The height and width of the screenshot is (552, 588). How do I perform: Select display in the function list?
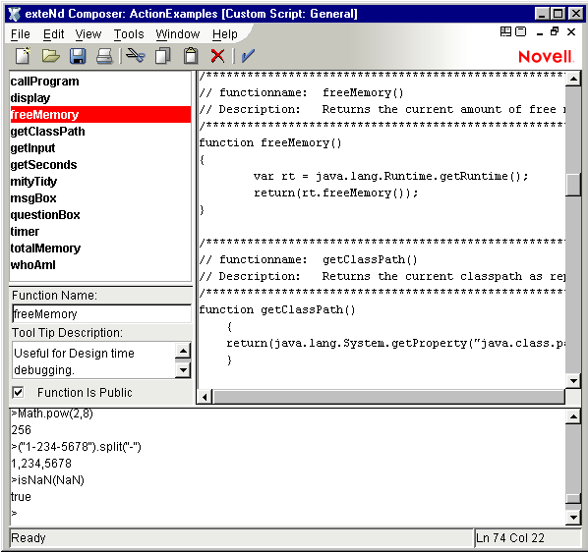(x=100, y=98)
